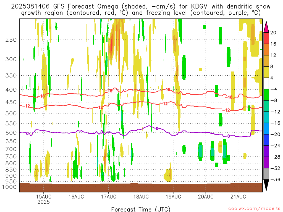Viewport: 283px width, 212px height.
Task: Click the colorbar value label 20
Action: tap(273, 33)
